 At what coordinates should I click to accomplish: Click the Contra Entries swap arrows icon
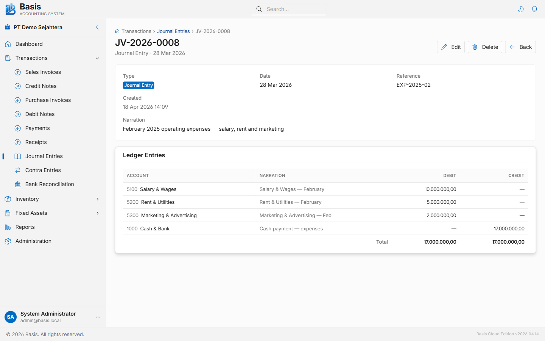click(x=17, y=170)
